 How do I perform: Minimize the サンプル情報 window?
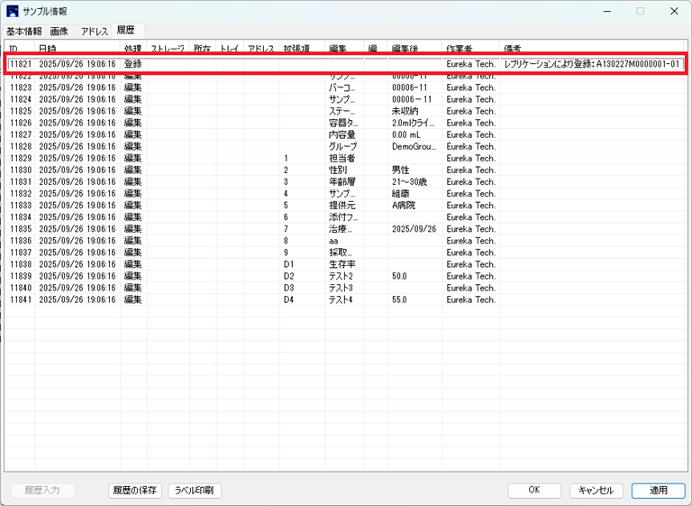608,12
